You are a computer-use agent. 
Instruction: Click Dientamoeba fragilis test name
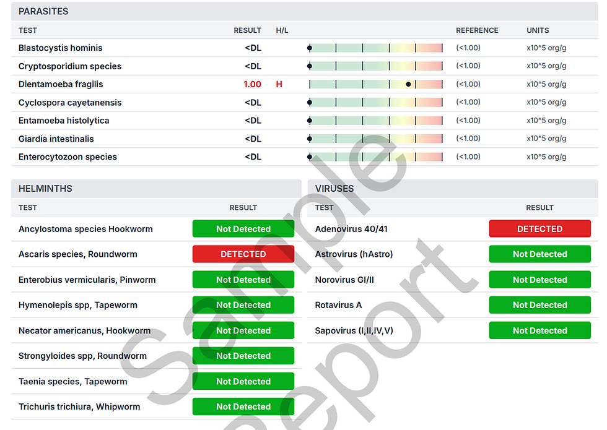(61, 84)
